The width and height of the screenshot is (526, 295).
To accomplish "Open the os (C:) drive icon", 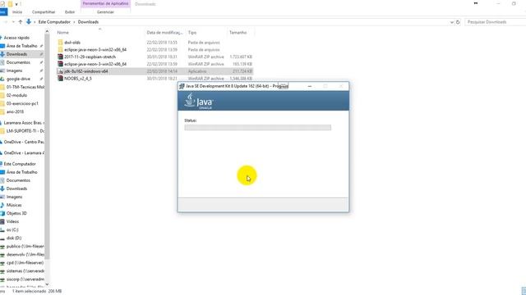I will (2, 229).
